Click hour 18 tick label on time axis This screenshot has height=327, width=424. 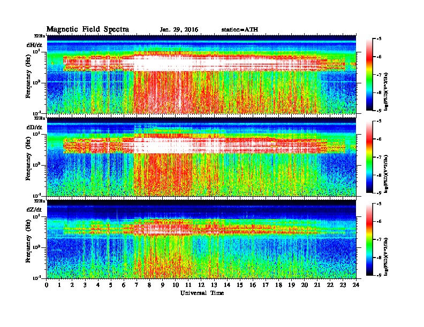click(x=278, y=285)
